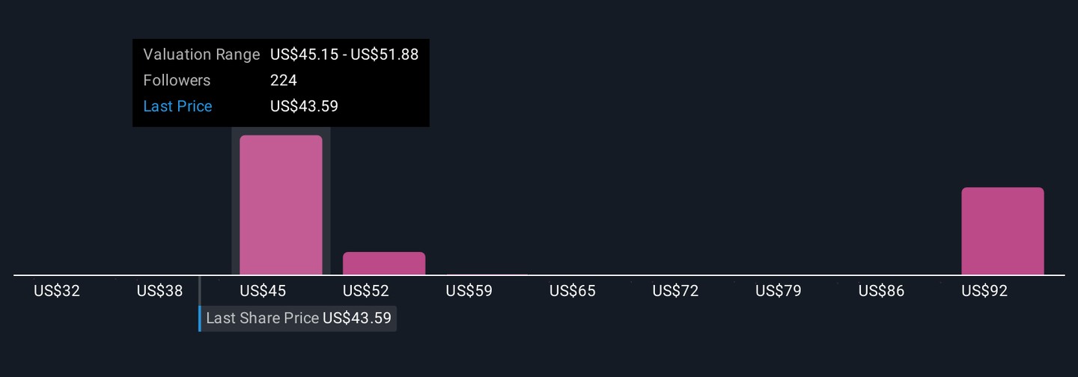Image resolution: width=1078 pixels, height=377 pixels.
Task: Click the Last Price link in tooltip
Action: pyautogui.click(x=177, y=106)
